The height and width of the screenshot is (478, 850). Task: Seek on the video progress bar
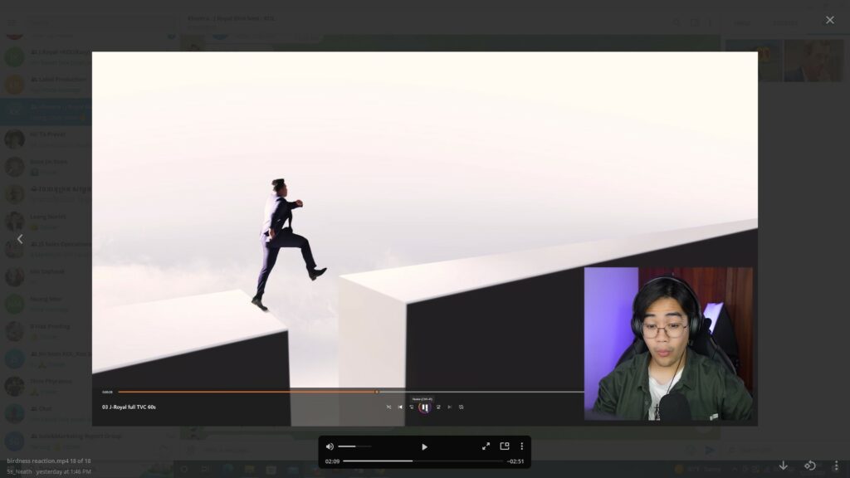(x=423, y=461)
